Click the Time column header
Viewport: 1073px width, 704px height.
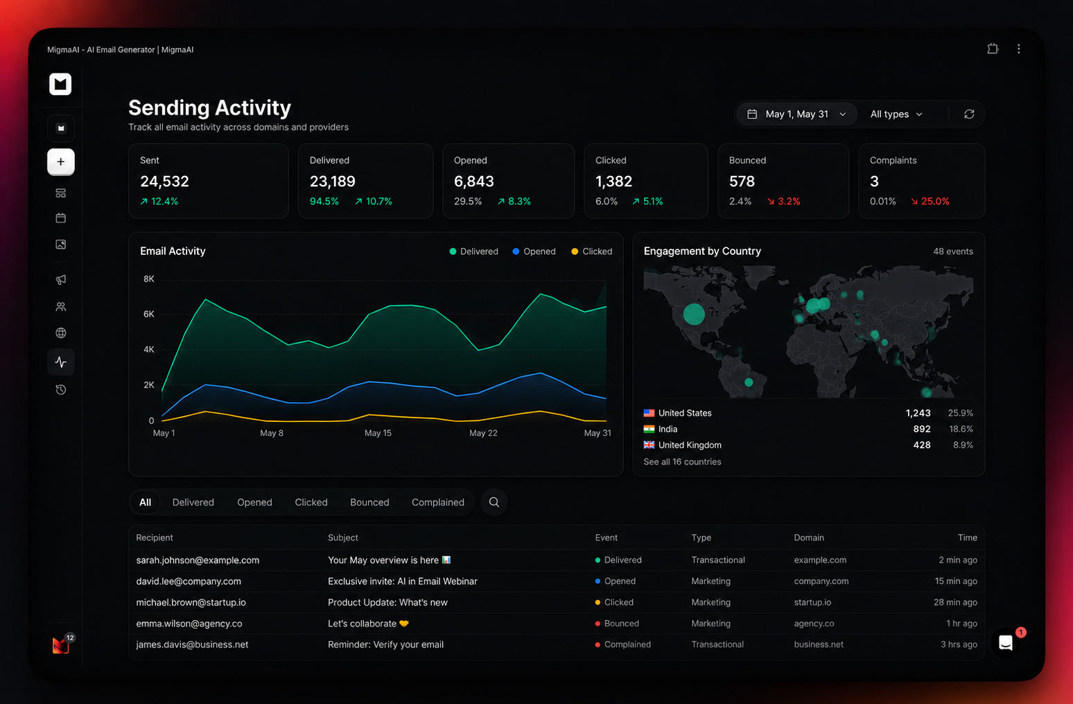tap(968, 538)
